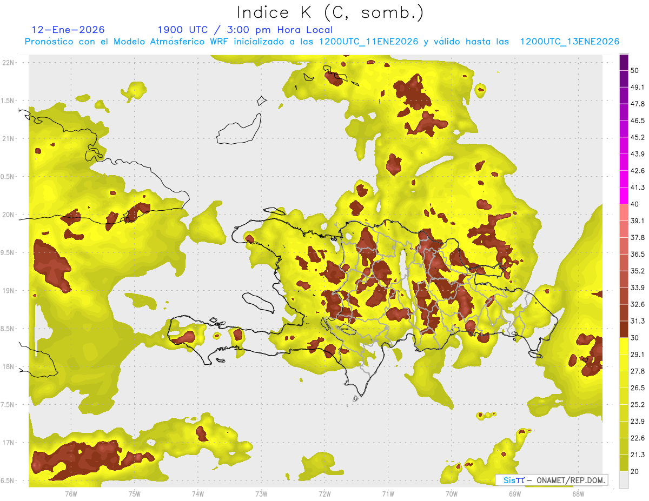The image size is (649, 501).
Task: Click the 'SisTT - ONAMET/REP.DOM.' credit label
Action: pyautogui.click(x=551, y=480)
